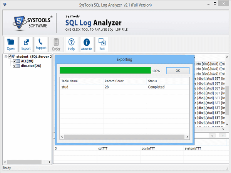Click the Export toolbar icon
Image resolution: width=231 pixels, height=173 pixels.
(x=26, y=45)
